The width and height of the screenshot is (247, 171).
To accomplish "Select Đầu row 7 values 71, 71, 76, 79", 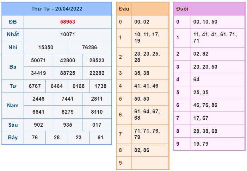I will coord(147,134).
